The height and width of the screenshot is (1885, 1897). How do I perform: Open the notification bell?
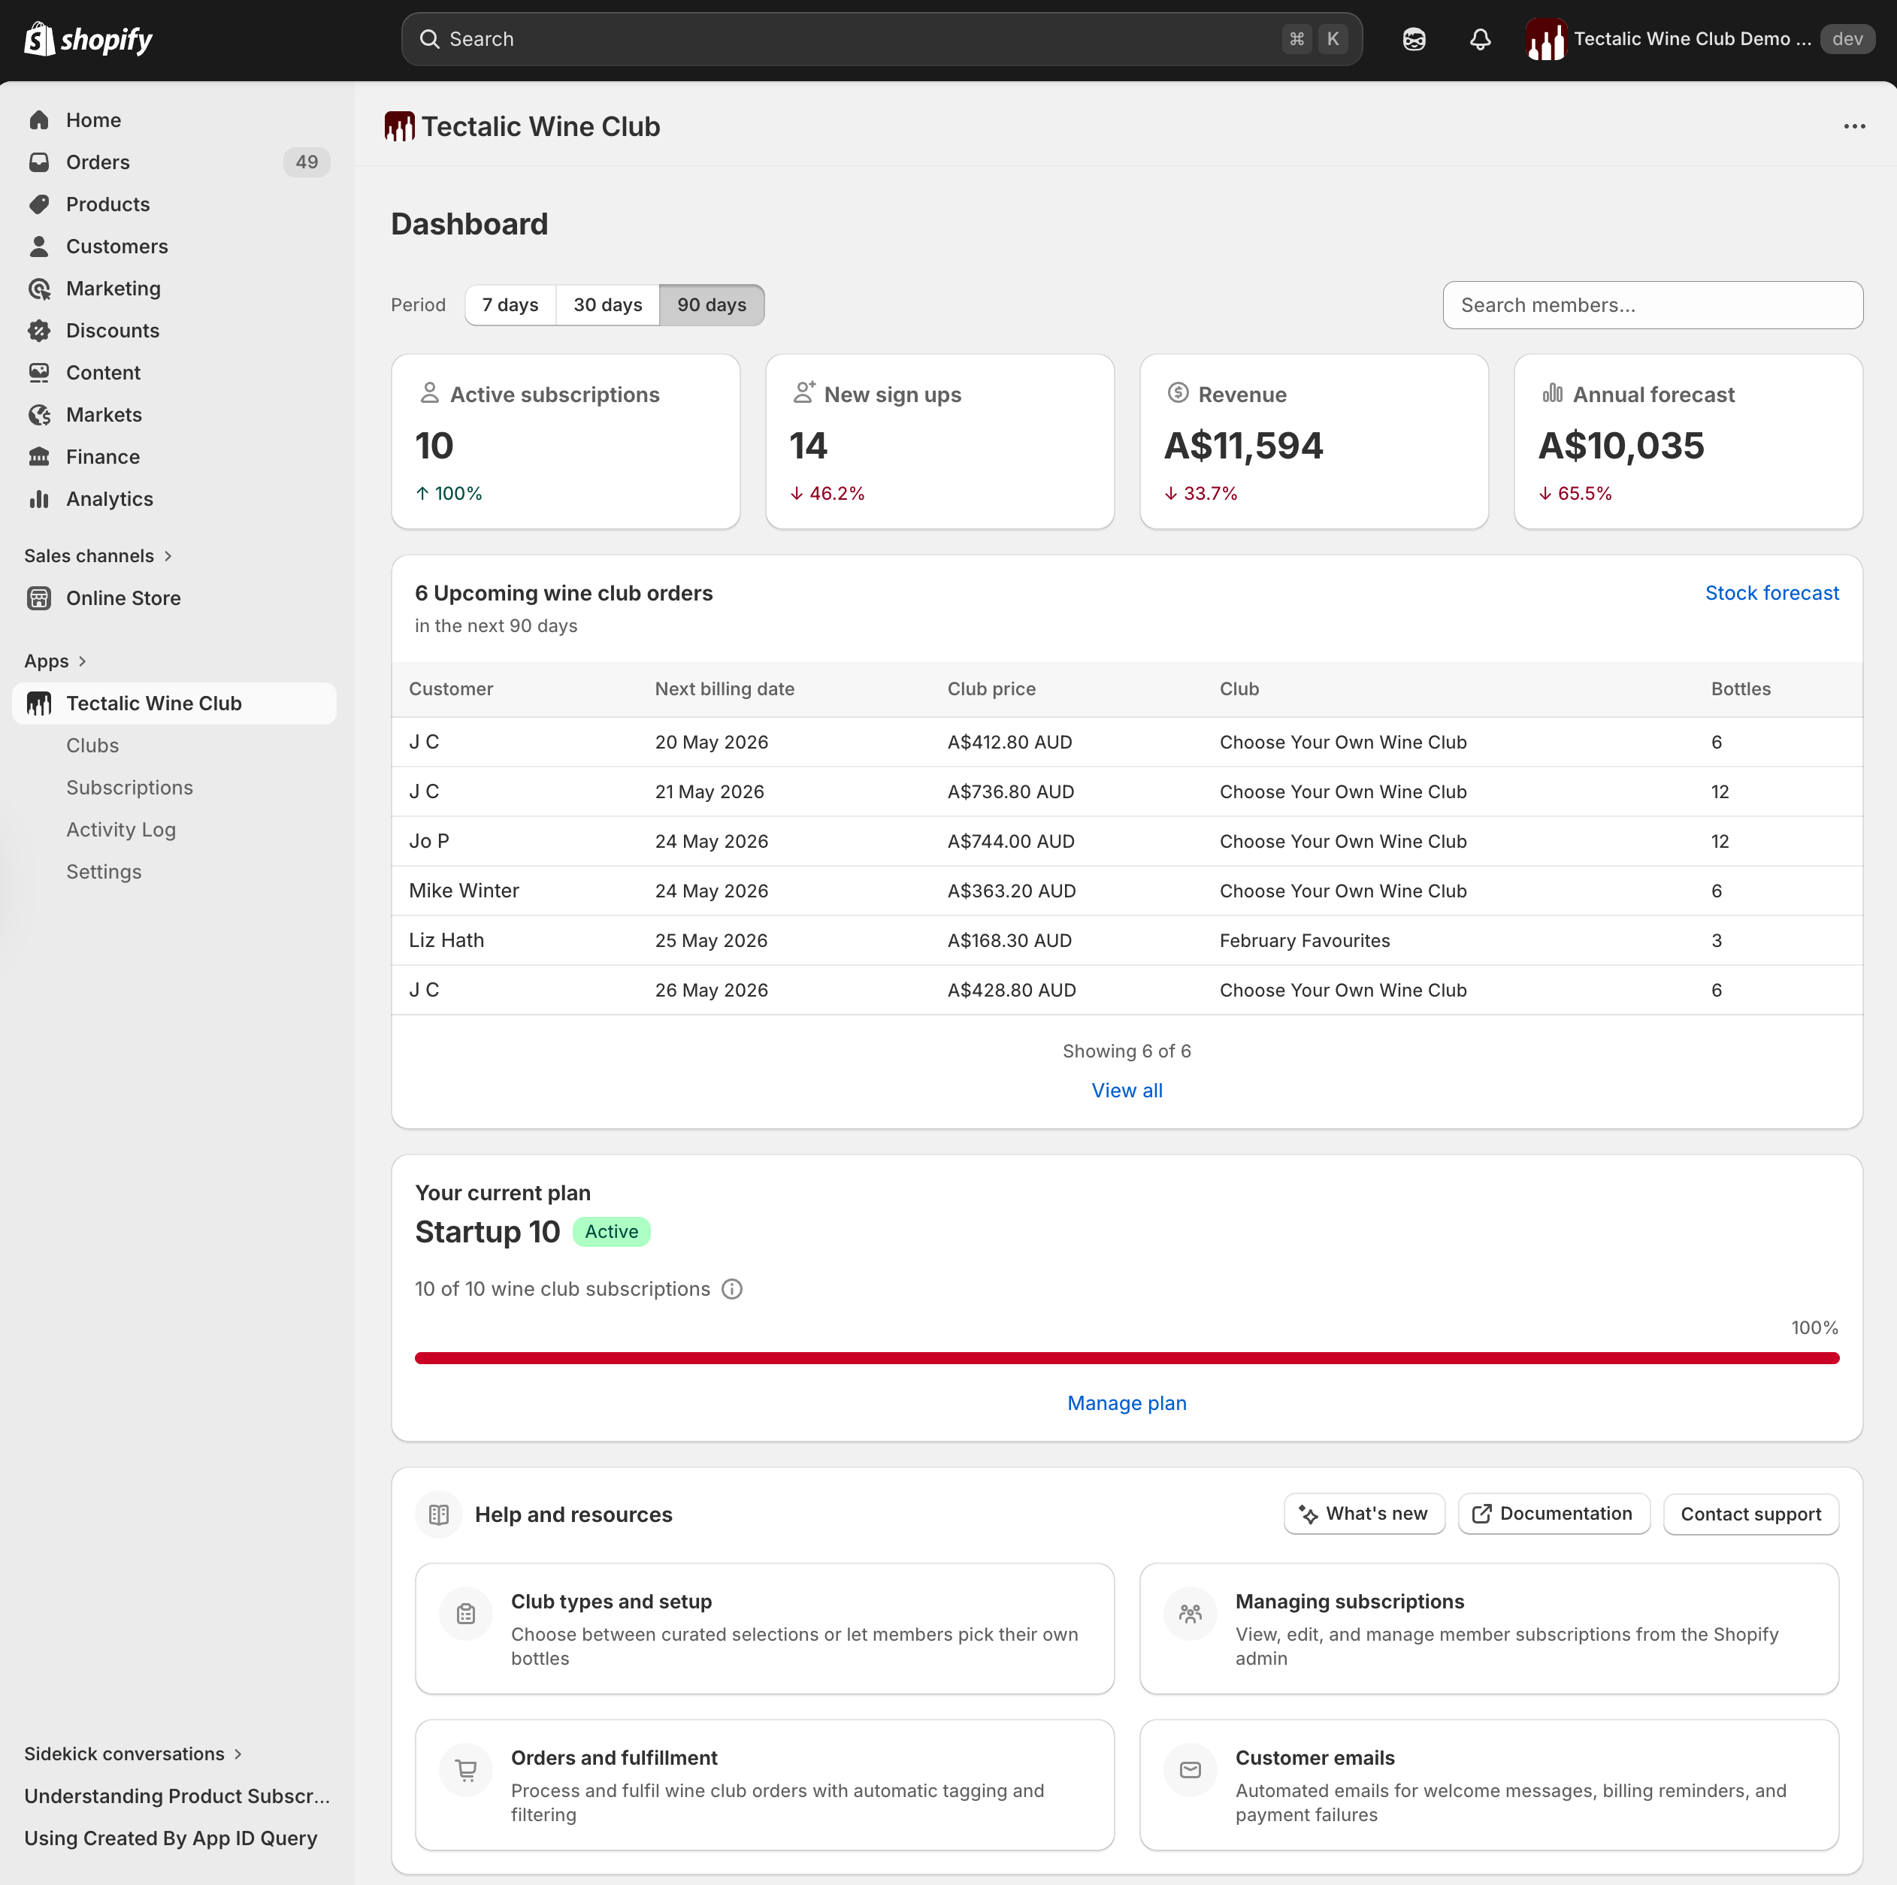point(1480,39)
